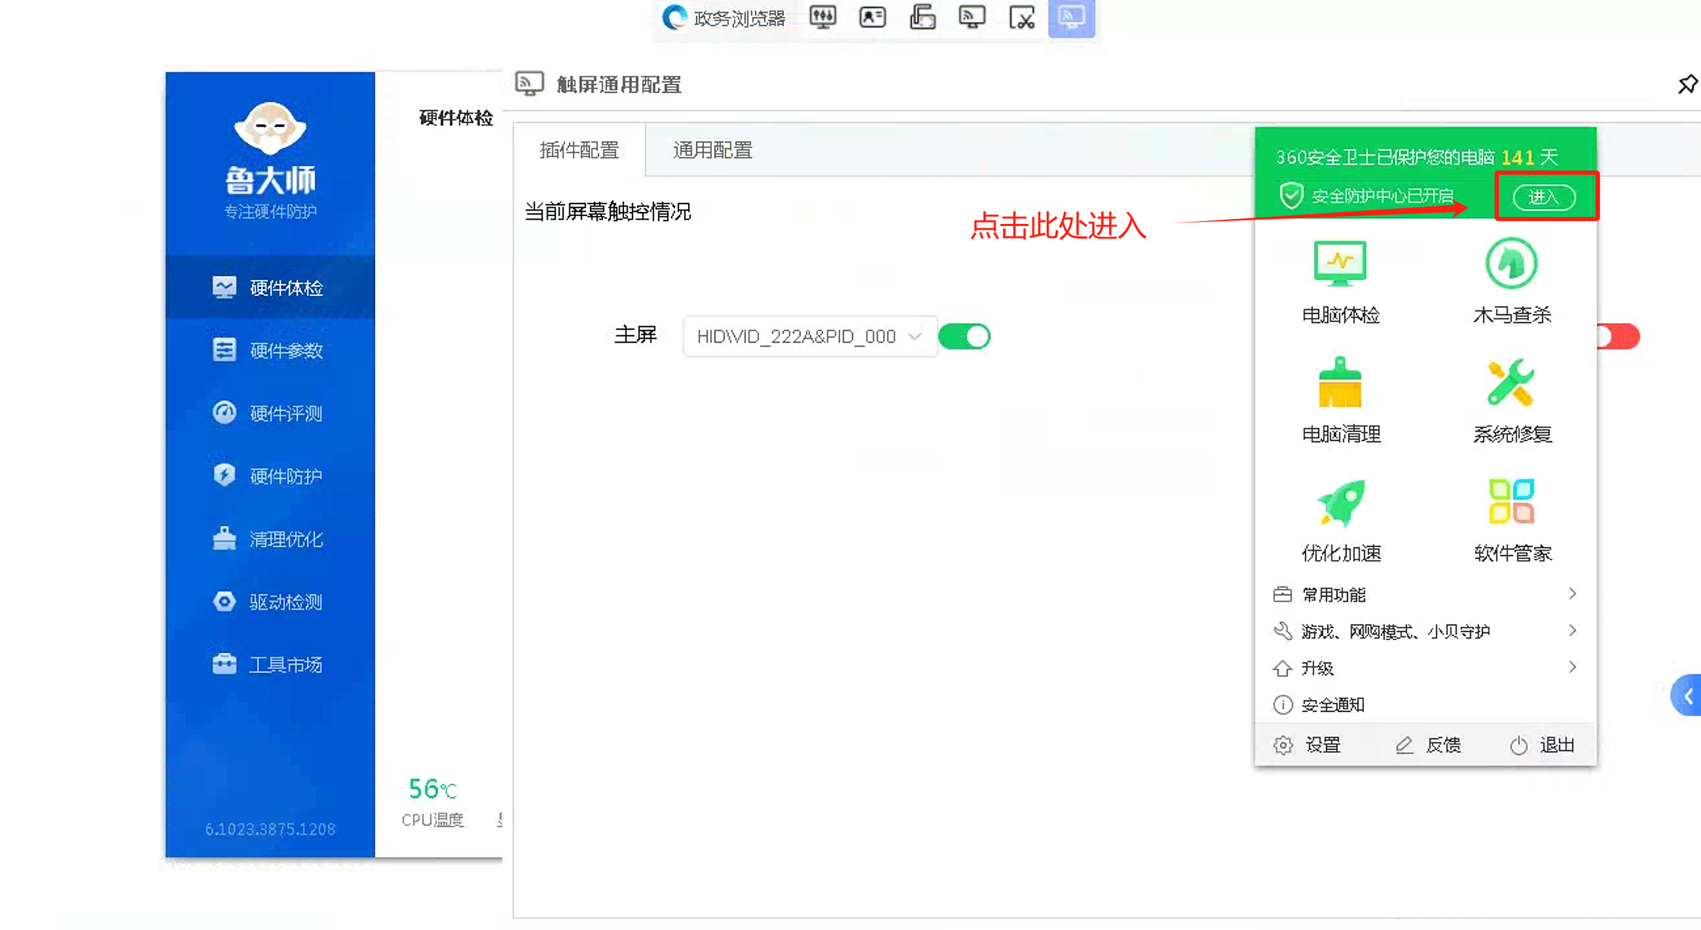Toggle the red switch behind 360 panel
The width and height of the screenshot is (1701, 930).
(1618, 336)
